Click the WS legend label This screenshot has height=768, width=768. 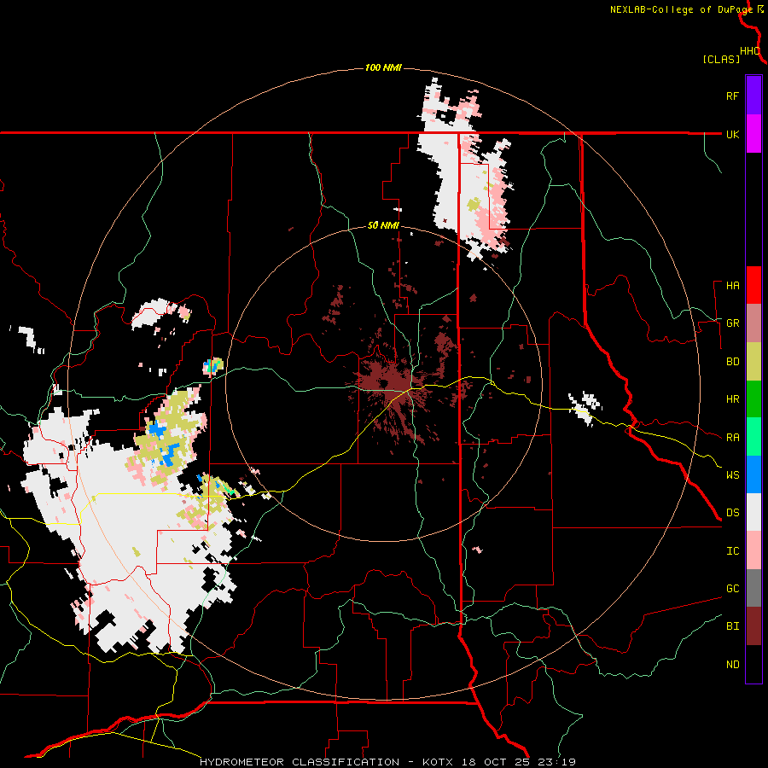tap(732, 475)
